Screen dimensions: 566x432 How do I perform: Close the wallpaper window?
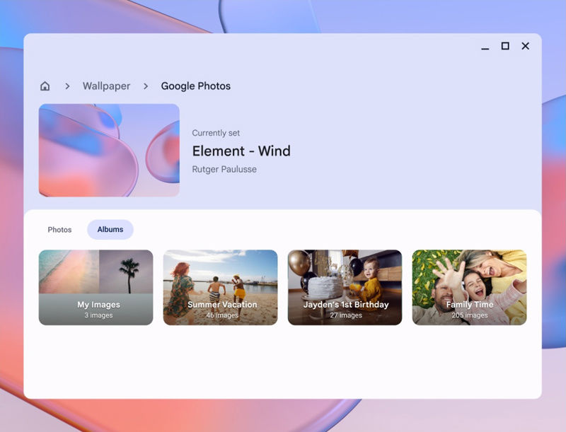(x=526, y=46)
